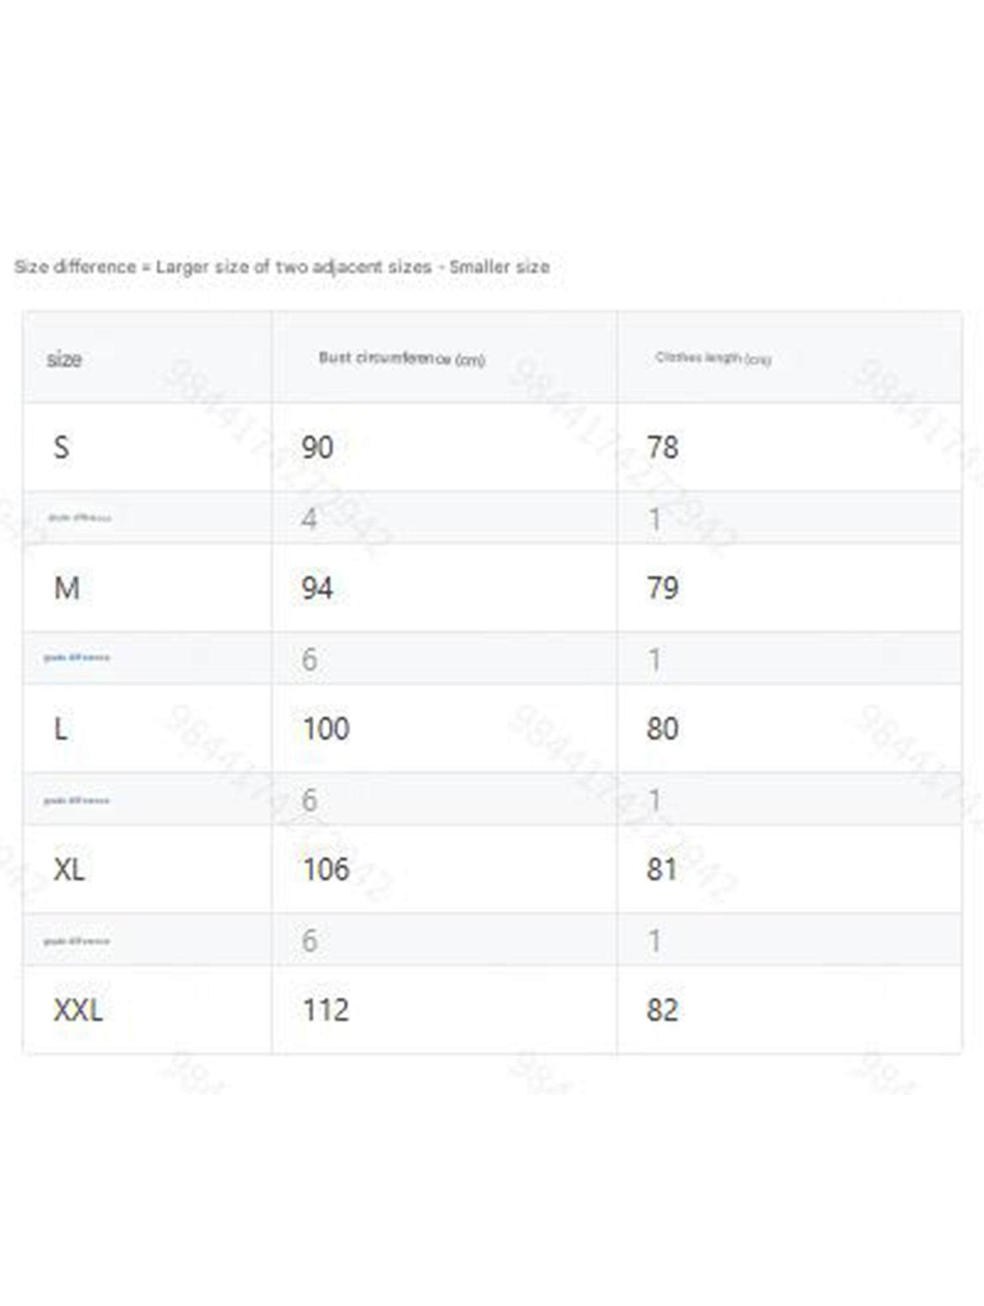The image size is (984, 1306).
Task: Select bust value 100 in L row
Action: (326, 729)
